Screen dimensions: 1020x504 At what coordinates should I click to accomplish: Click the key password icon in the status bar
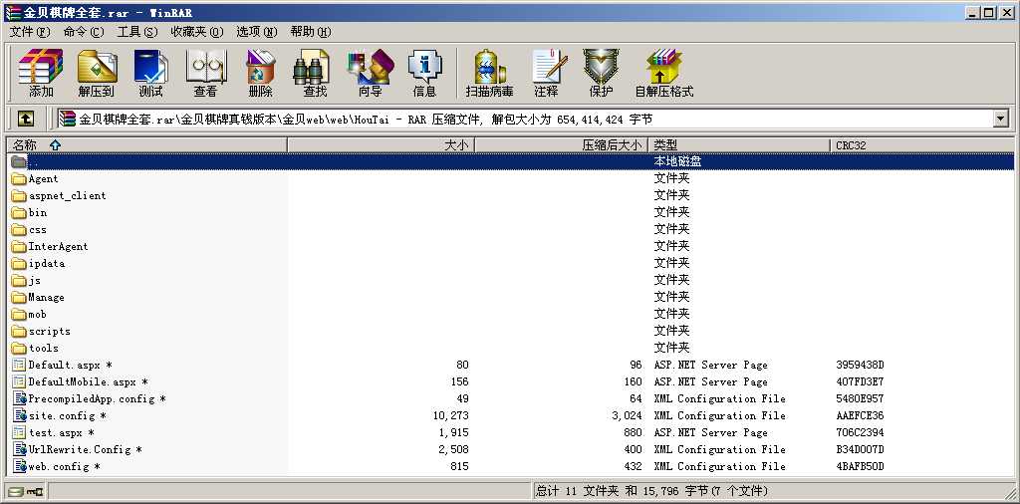point(33,491)
